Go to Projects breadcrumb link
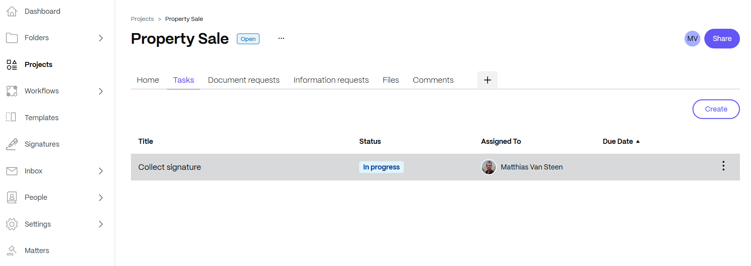 (x=142, y=19)
